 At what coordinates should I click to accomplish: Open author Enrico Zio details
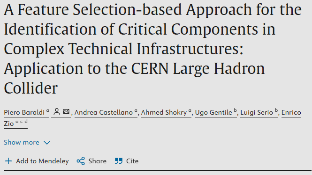pos(291,112)
